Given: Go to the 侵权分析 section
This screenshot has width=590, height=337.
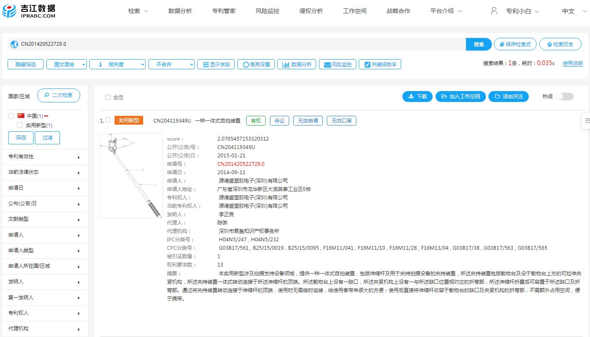Looking at the screenshot, I should point(311,11).
